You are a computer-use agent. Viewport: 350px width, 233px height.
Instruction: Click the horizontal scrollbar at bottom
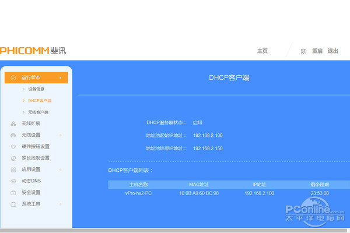click(173, 231)
